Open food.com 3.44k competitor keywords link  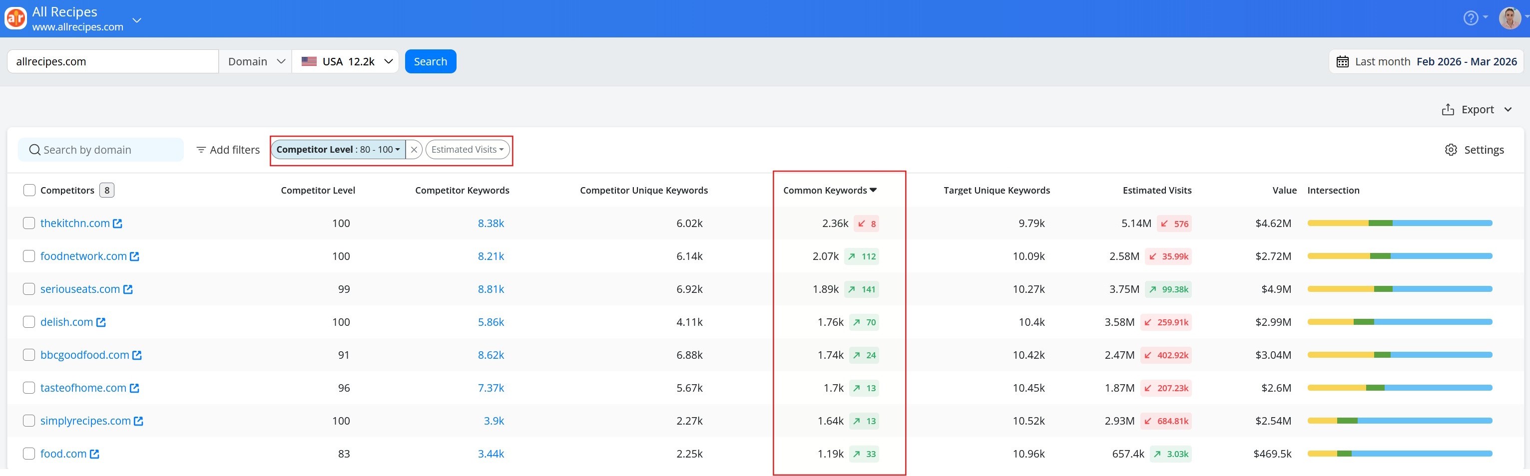[491, 454]
